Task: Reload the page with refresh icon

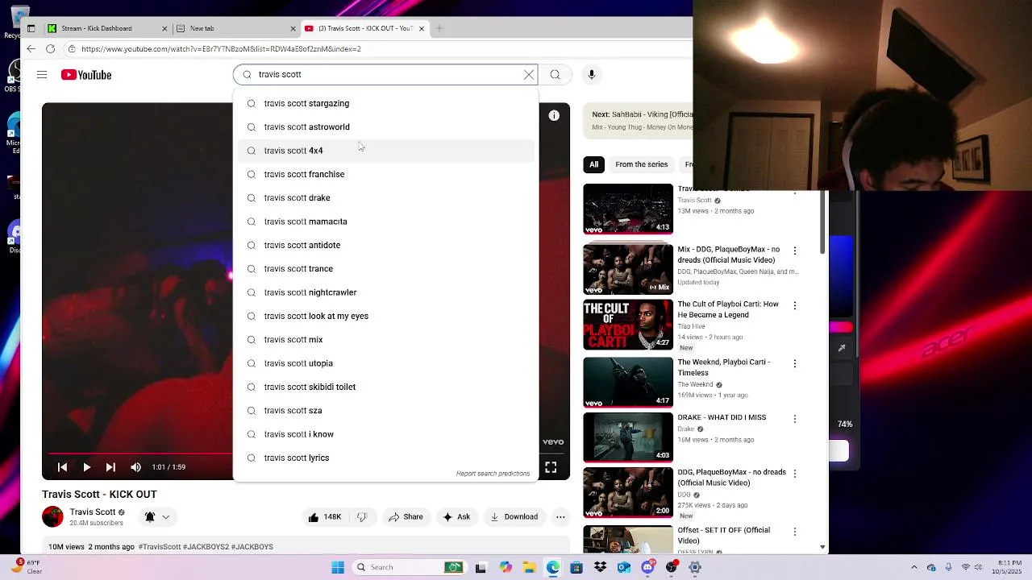Action: point(50,48)
